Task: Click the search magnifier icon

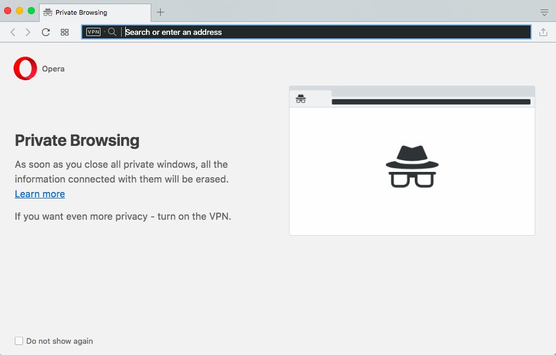Action: click(x=112, y=32)
